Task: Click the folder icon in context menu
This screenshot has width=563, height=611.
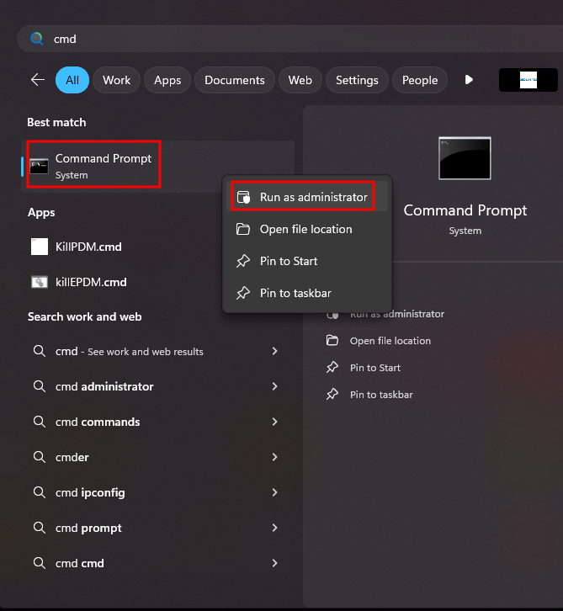Action: coord(243,229)
